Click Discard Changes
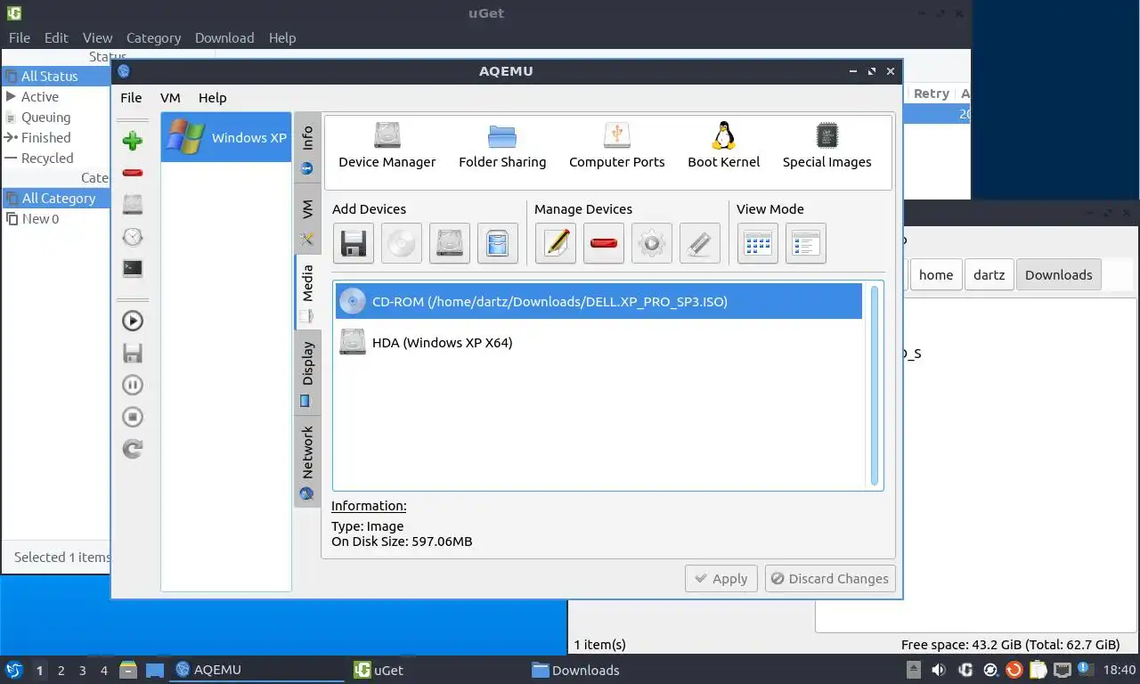Viewport: 1140px width, 684px height. tap(830, 579)
